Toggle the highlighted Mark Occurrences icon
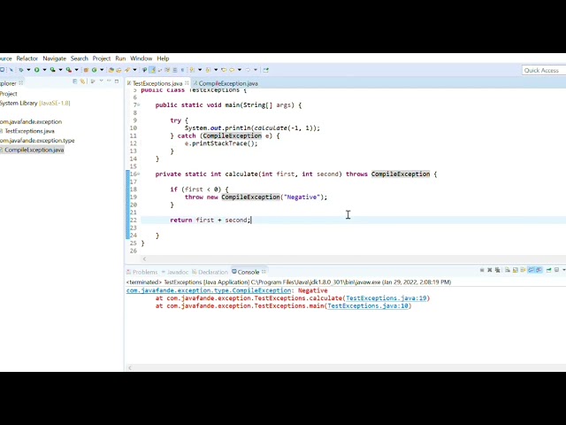 (x=152, y=70)
